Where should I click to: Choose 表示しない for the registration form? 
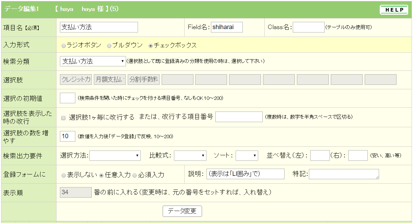click(64, 175)
